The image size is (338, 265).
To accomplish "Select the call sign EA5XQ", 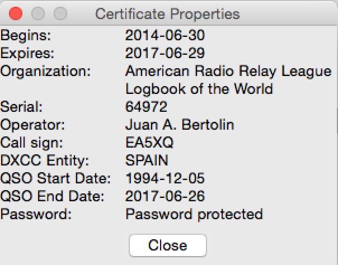I will point(149,143).
